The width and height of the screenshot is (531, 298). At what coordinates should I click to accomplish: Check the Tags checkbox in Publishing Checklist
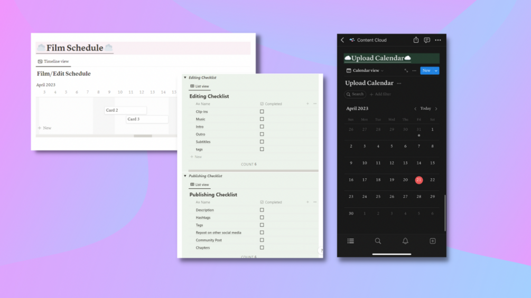coord(262,225)
